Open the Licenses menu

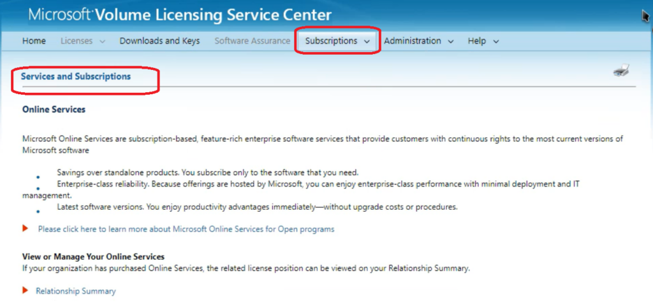[77, 41]
